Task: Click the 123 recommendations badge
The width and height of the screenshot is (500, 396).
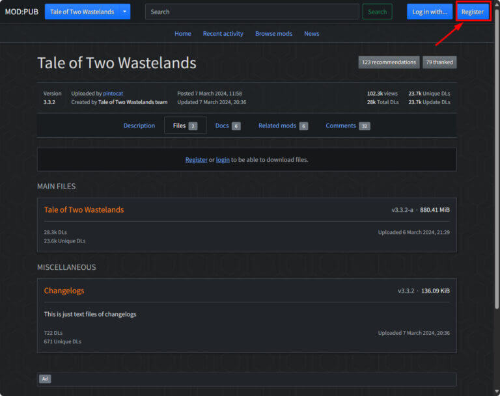Action: click(x=389, y=62)
